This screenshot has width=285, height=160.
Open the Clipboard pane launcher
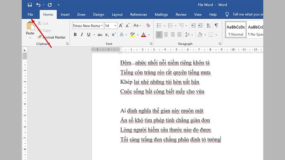(67, 44)
